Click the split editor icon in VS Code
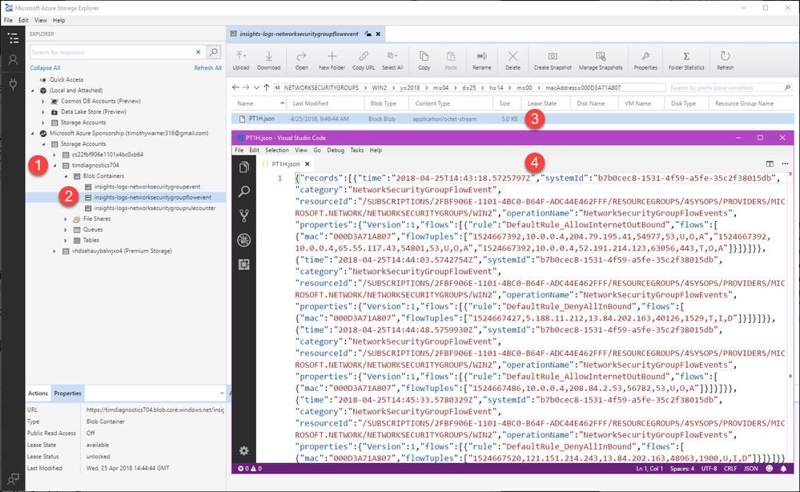Image resolution: width=800 pixels, height=492 pixels. [770, 163]
